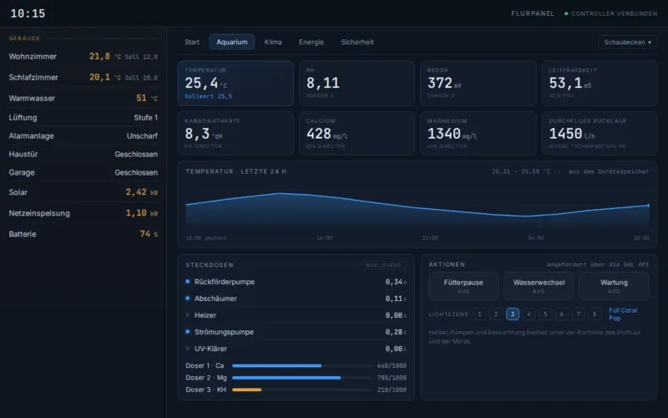Select the Batterie 74 % row
The width and height of the screenshot is (668, 418).
tap(83, 234)
